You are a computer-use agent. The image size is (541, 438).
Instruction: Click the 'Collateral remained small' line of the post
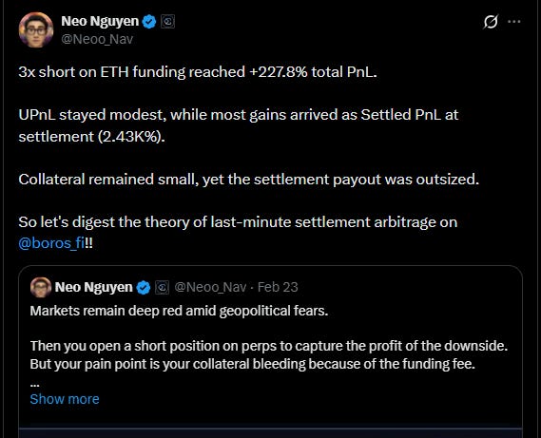249,180
